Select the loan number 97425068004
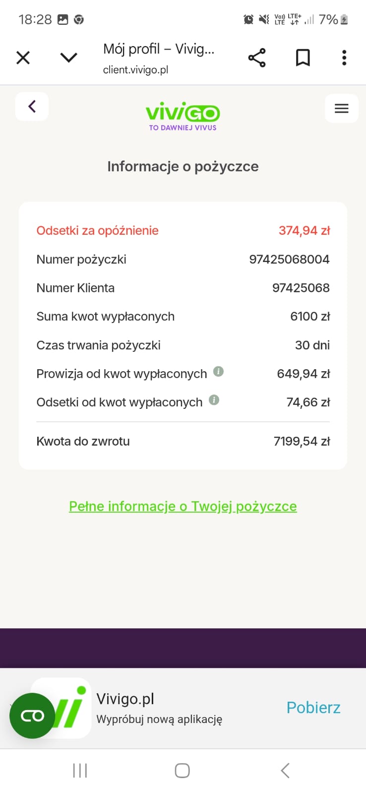 click(289, 260)
